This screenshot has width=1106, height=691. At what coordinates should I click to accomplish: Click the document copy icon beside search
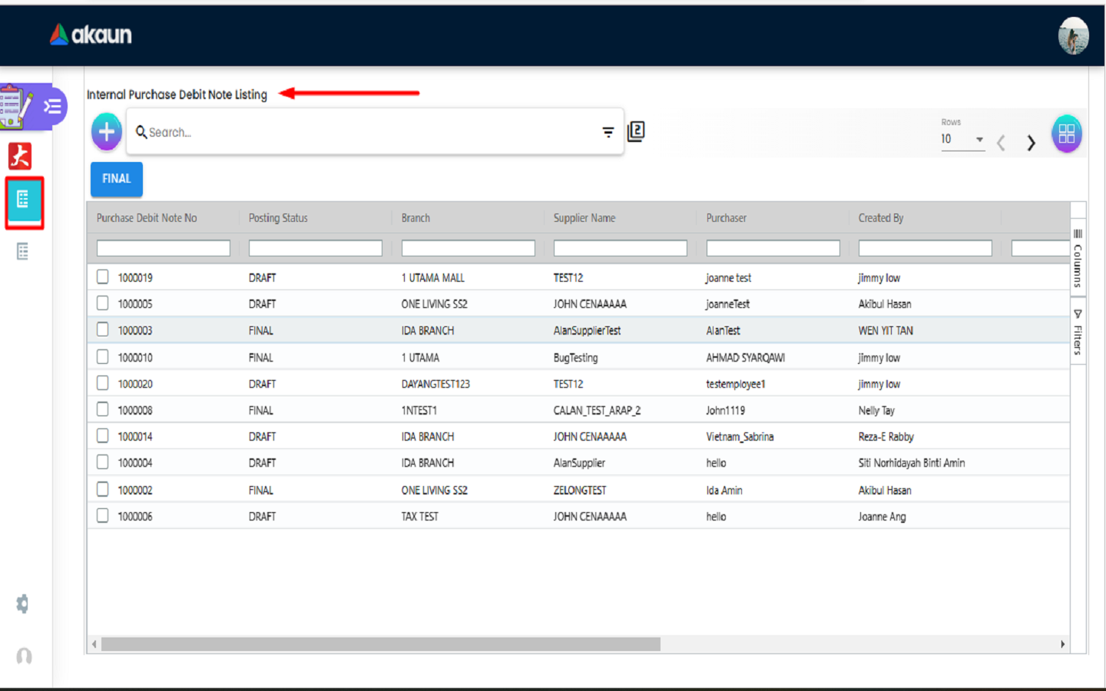(636, 132)
